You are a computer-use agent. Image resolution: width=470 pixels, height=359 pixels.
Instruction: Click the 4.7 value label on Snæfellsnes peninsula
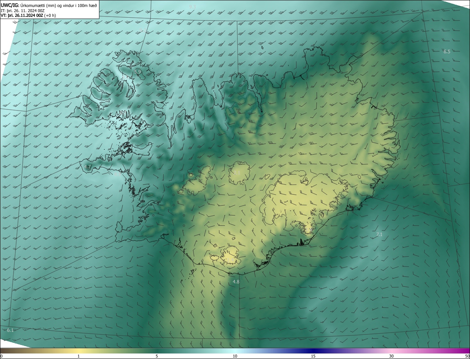87,167
